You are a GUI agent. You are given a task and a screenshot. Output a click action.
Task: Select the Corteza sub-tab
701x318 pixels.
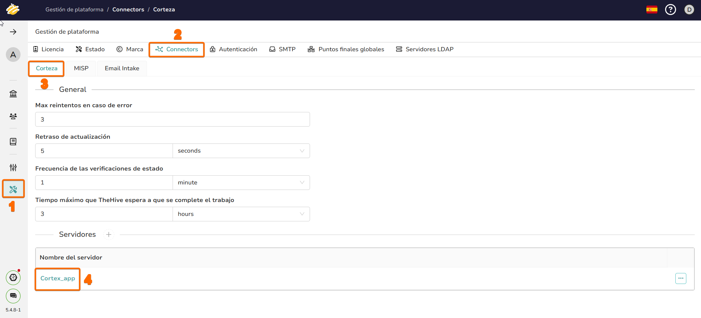tap(47, 68)
